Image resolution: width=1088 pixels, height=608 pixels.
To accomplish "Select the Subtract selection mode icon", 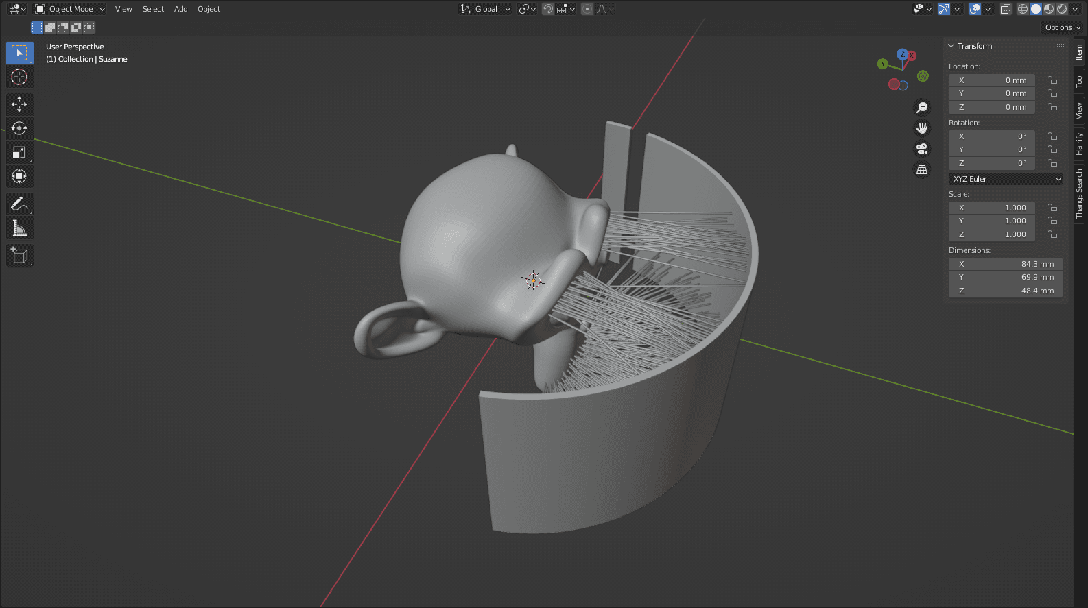I will point(63,27).
